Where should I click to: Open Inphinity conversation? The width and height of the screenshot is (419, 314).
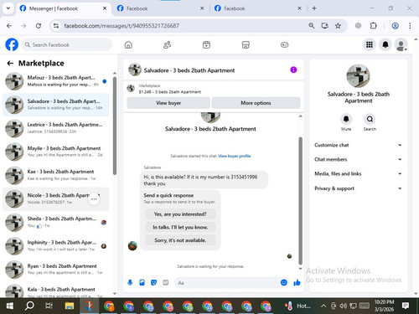(x=56, y=246)
